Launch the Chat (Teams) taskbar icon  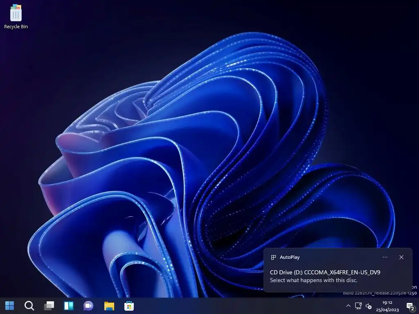pyautogui.click(x=88, y=306)
